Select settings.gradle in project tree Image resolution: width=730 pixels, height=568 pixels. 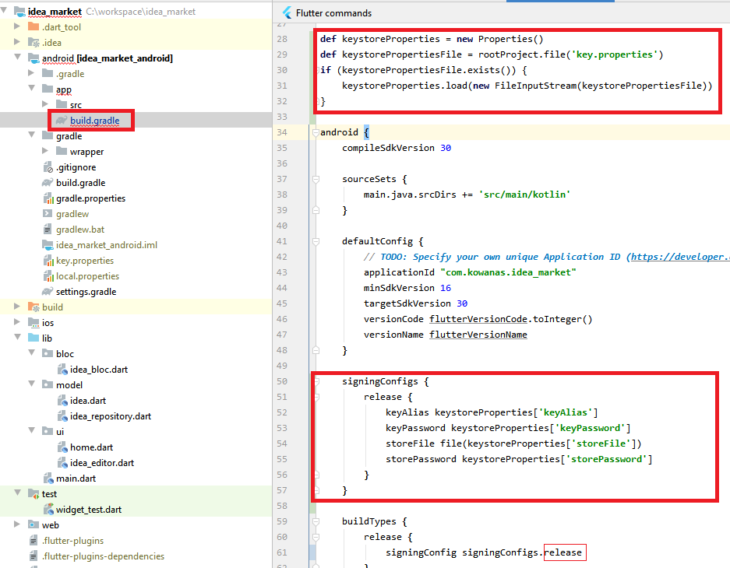(86, 292)
